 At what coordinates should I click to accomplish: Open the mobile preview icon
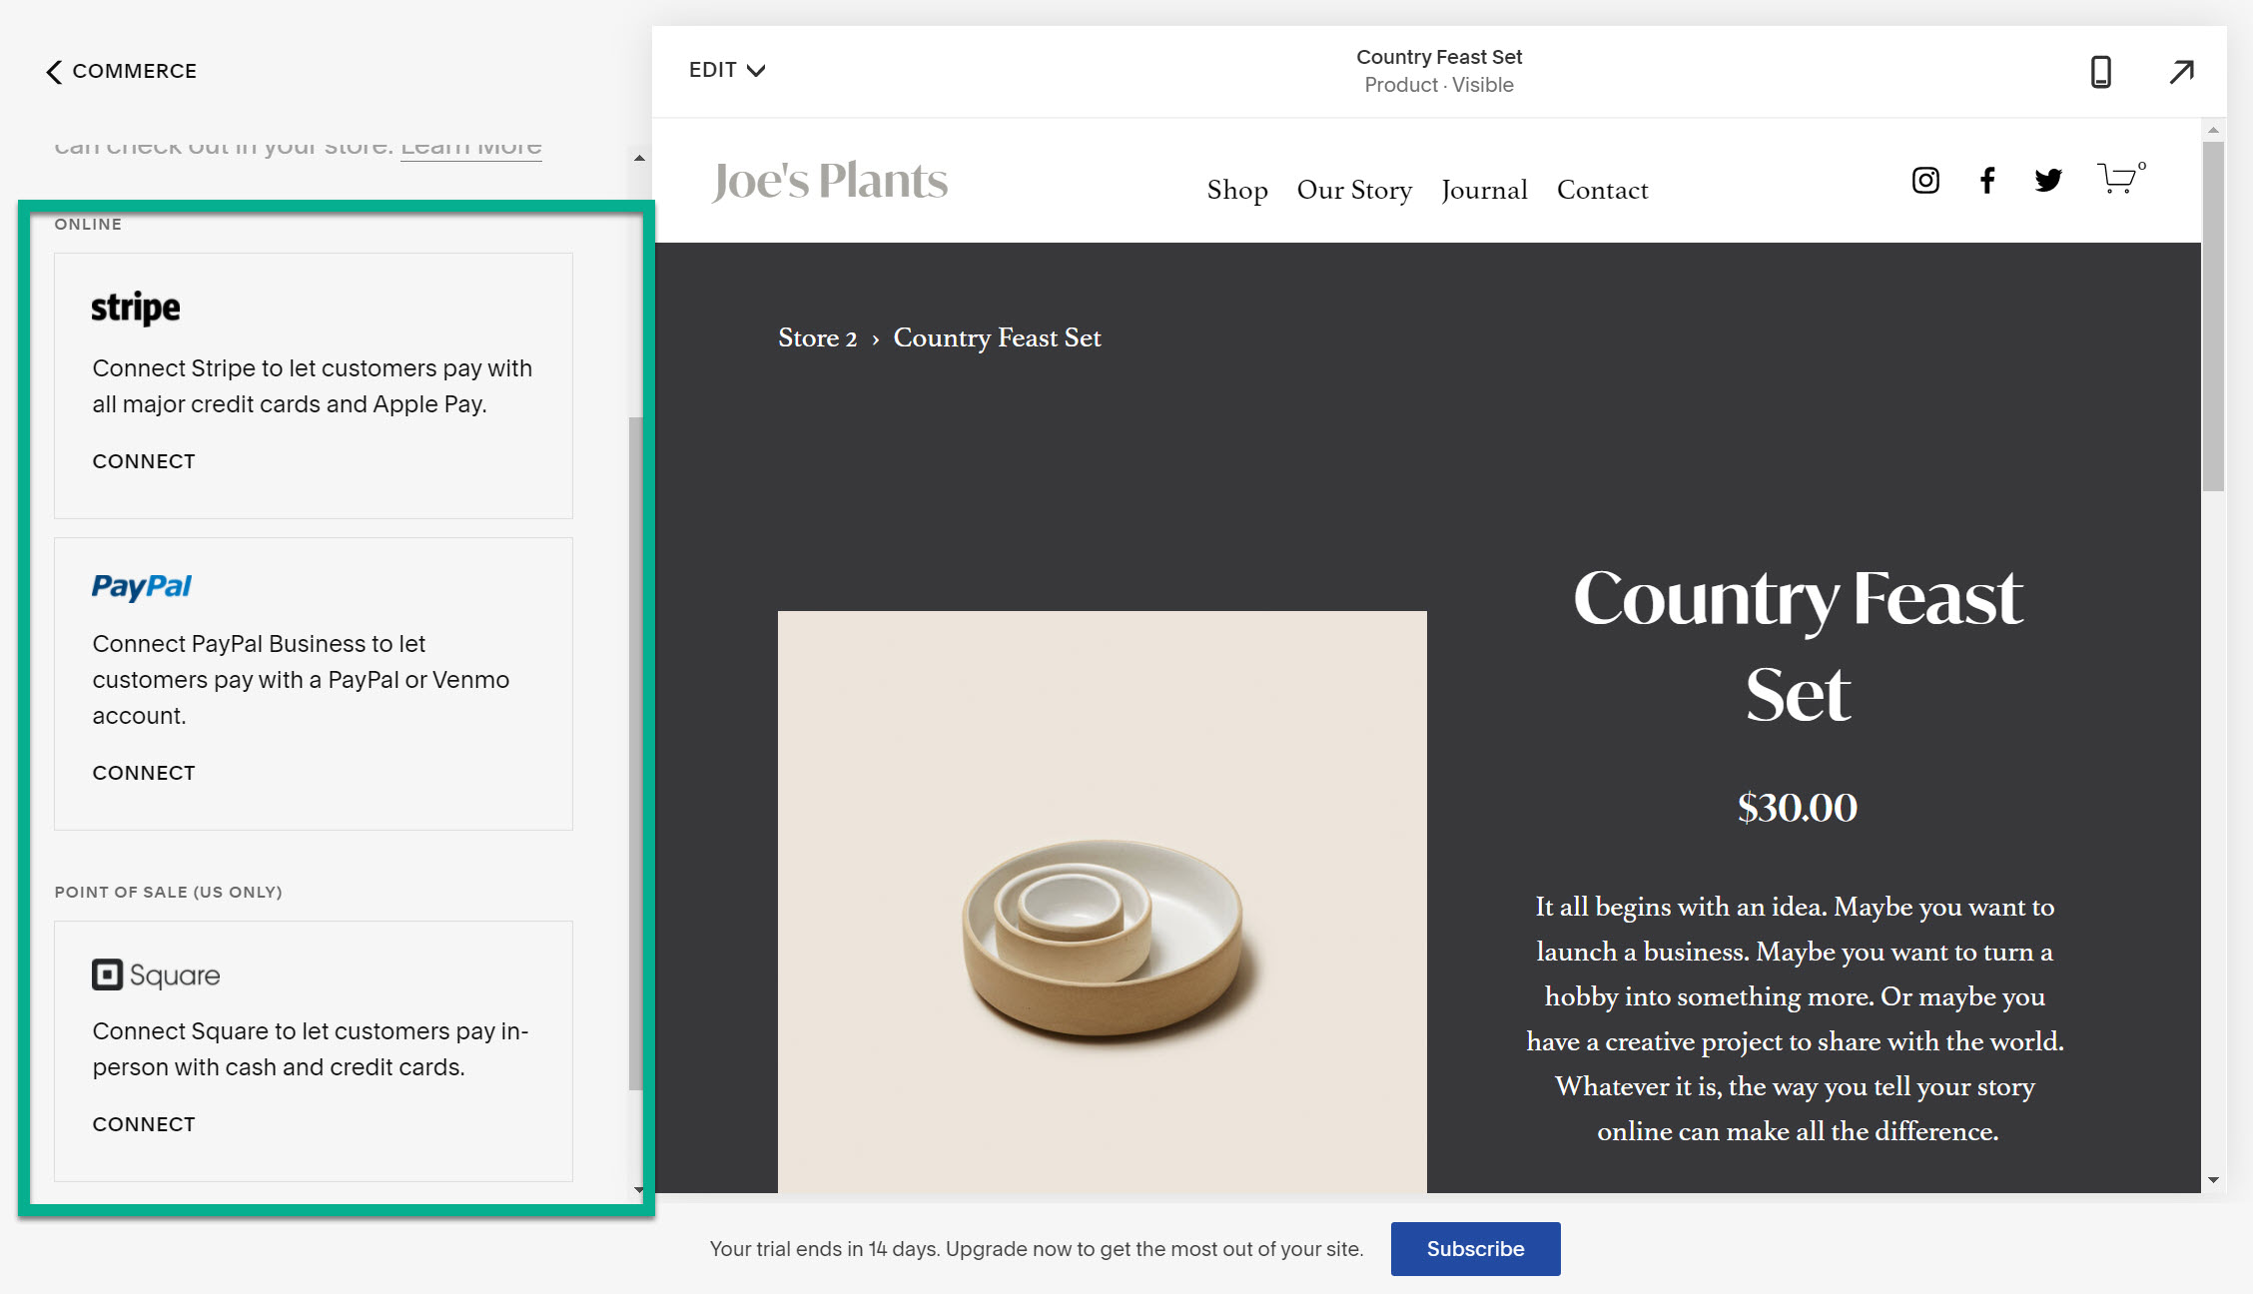click(x=2101, y=72)
